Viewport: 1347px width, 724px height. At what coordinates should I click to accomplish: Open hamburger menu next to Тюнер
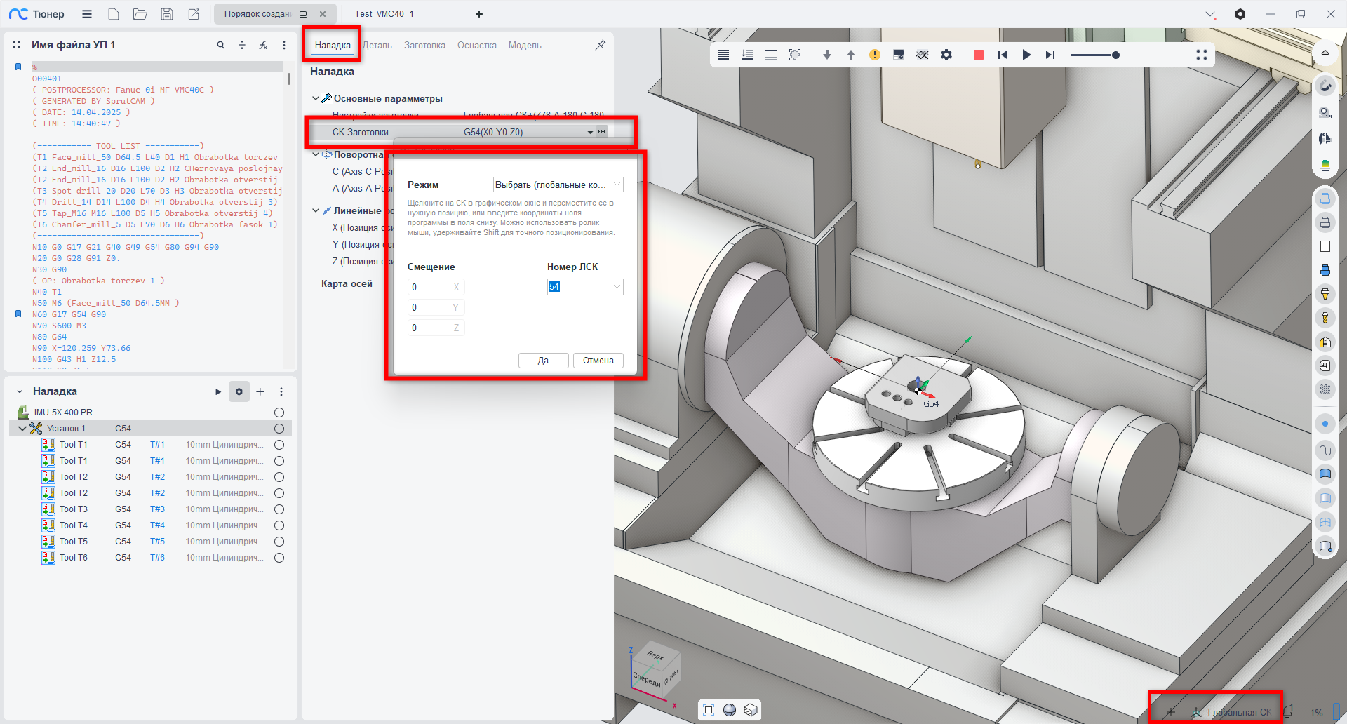[87, 14]
